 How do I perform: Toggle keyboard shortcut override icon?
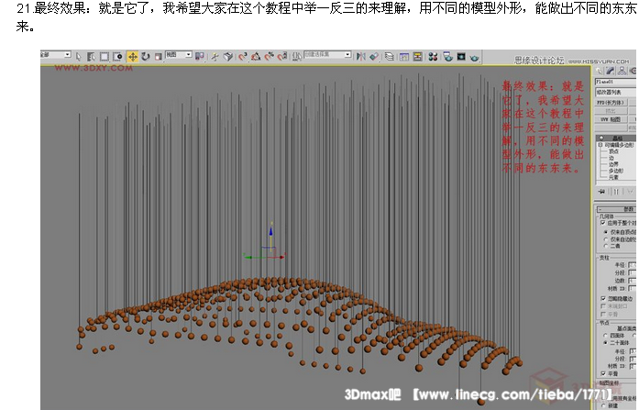coord(227,56)
